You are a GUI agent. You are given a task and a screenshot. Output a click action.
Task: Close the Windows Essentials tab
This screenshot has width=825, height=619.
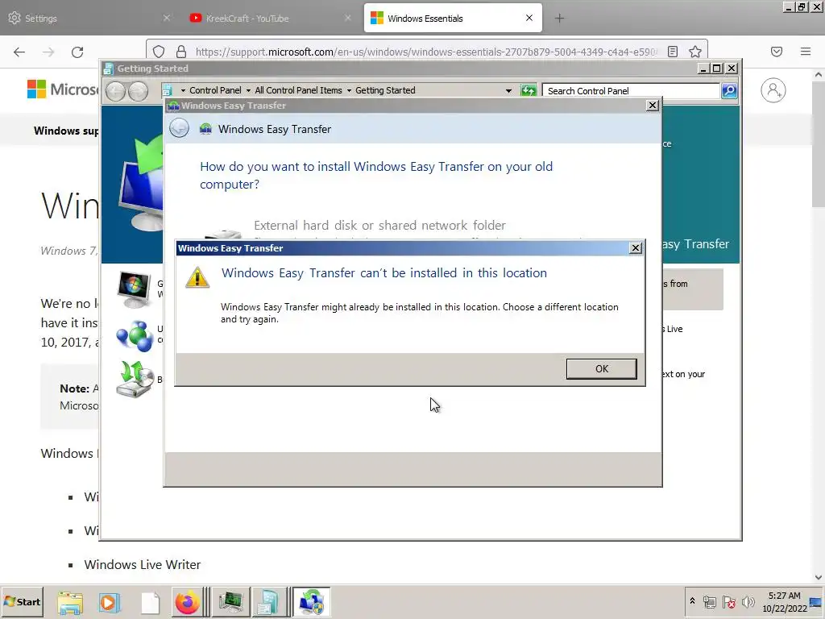pyautogui.click(x=529, y=18)
